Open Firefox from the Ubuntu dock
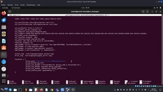Viewport: 163px width, 92px height. tap(4, 13)
